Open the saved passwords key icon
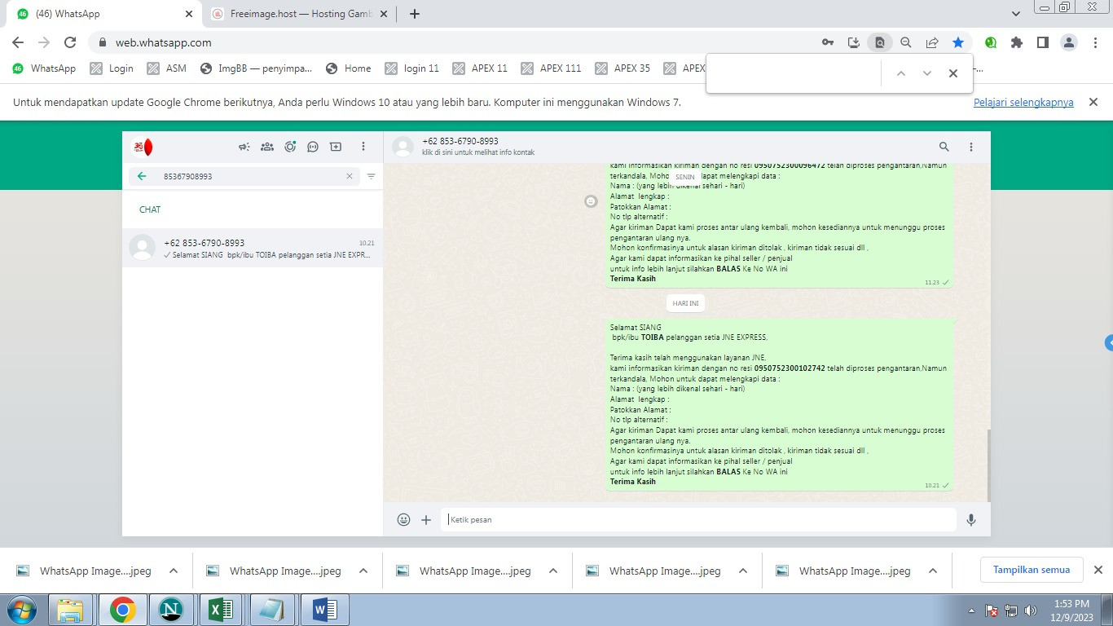 click(827, 42)
